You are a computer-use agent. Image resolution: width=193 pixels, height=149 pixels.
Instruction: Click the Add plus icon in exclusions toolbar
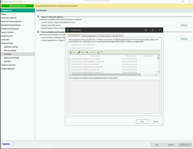(71, 52)
